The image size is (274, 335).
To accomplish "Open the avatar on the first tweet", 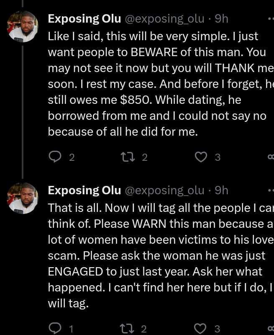I will pyautogui.click(x=23, y=27).
